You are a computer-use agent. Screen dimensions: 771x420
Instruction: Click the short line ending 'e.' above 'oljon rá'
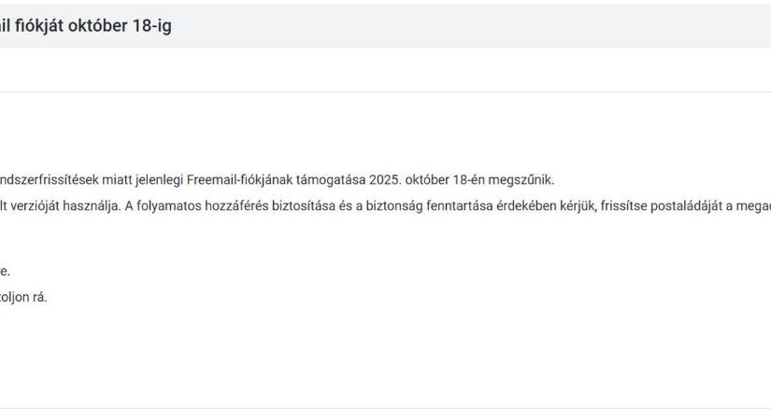[5, 273]
